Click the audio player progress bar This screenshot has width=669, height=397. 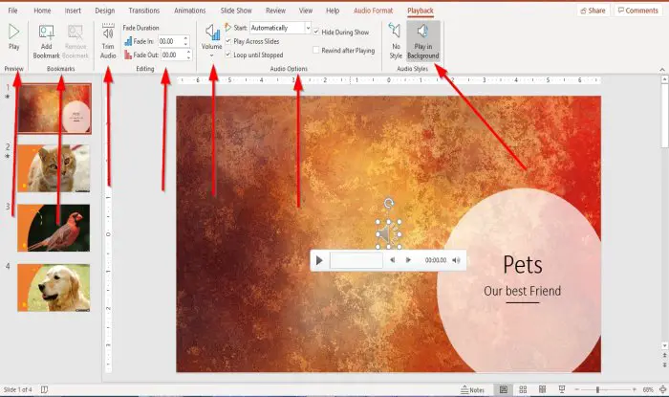[x=356, y=260]
